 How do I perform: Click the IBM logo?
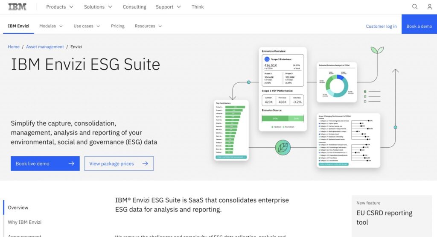pyautogui.click(x=17, y=7)
